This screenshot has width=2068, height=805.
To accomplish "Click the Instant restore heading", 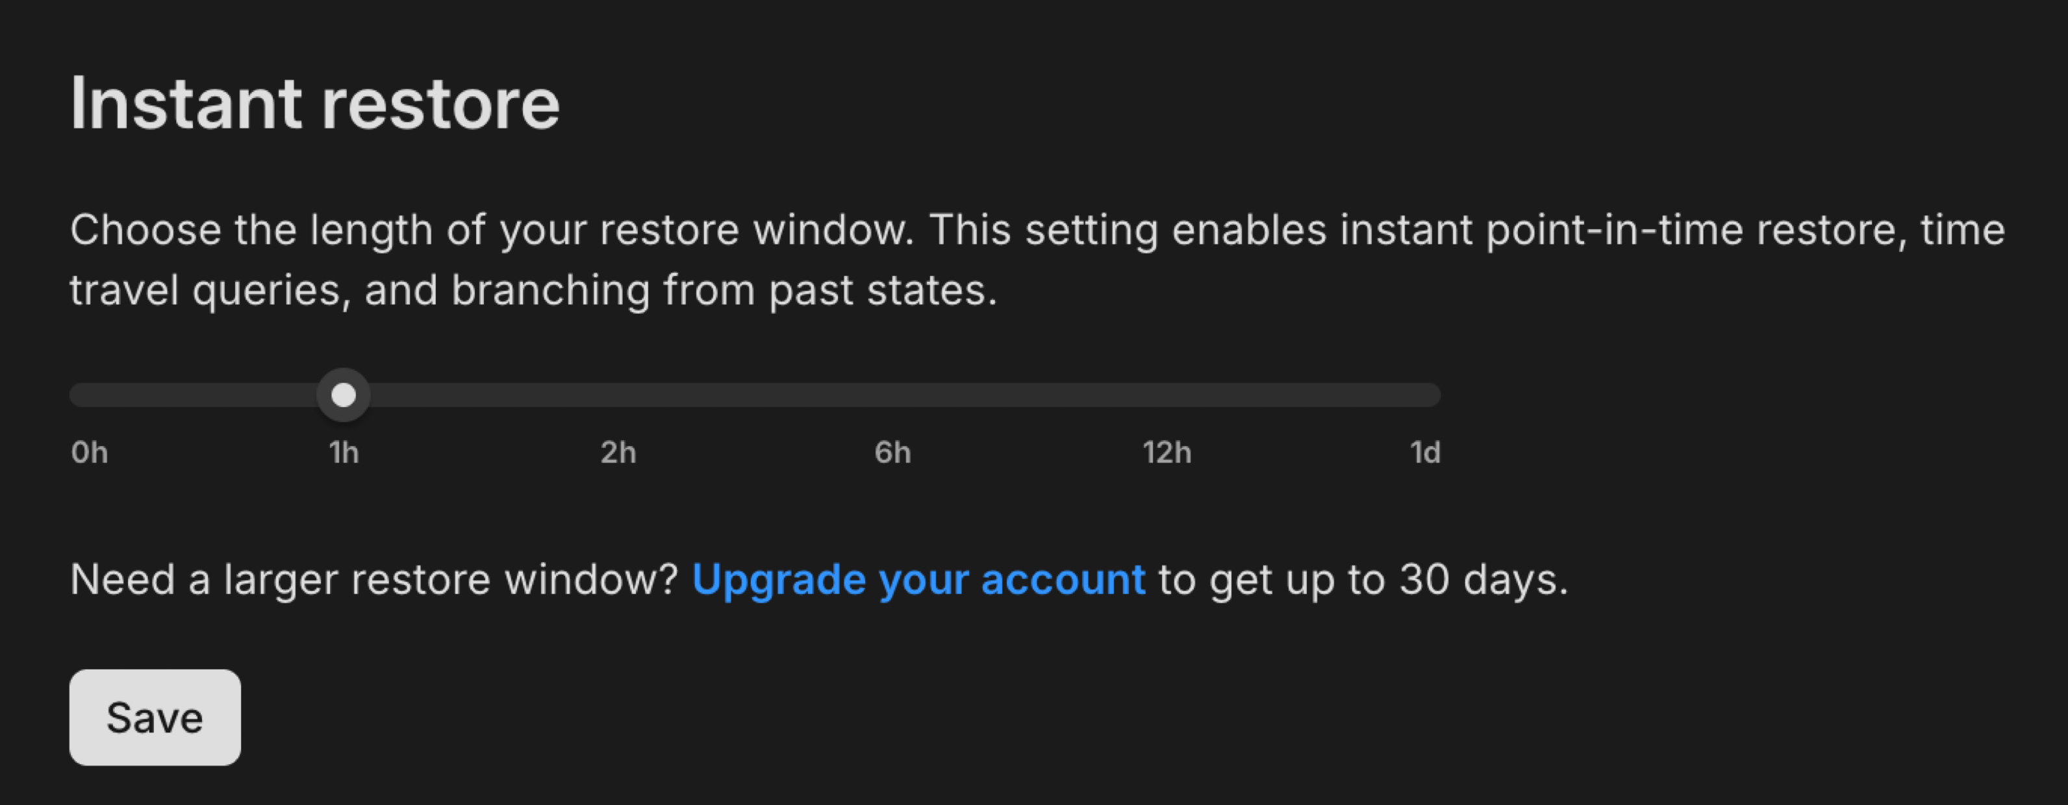I will pyautogui.click(x=316, y=101).
